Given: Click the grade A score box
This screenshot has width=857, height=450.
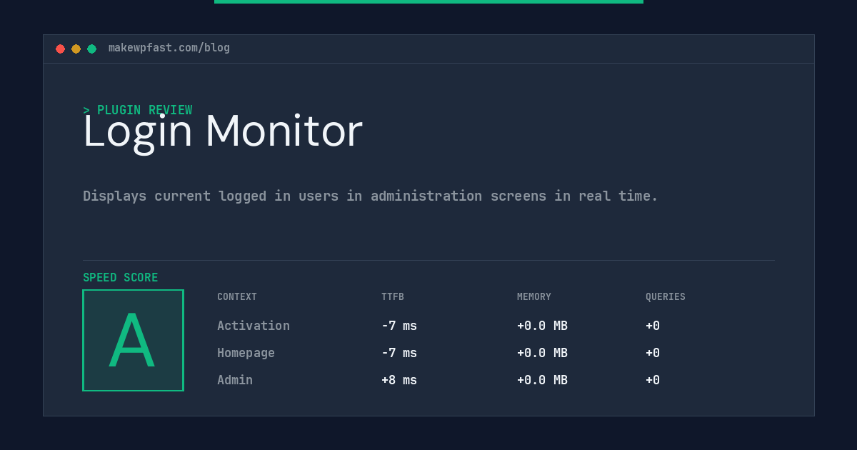Looking at the screenshot, I should [x=133, y=340].
